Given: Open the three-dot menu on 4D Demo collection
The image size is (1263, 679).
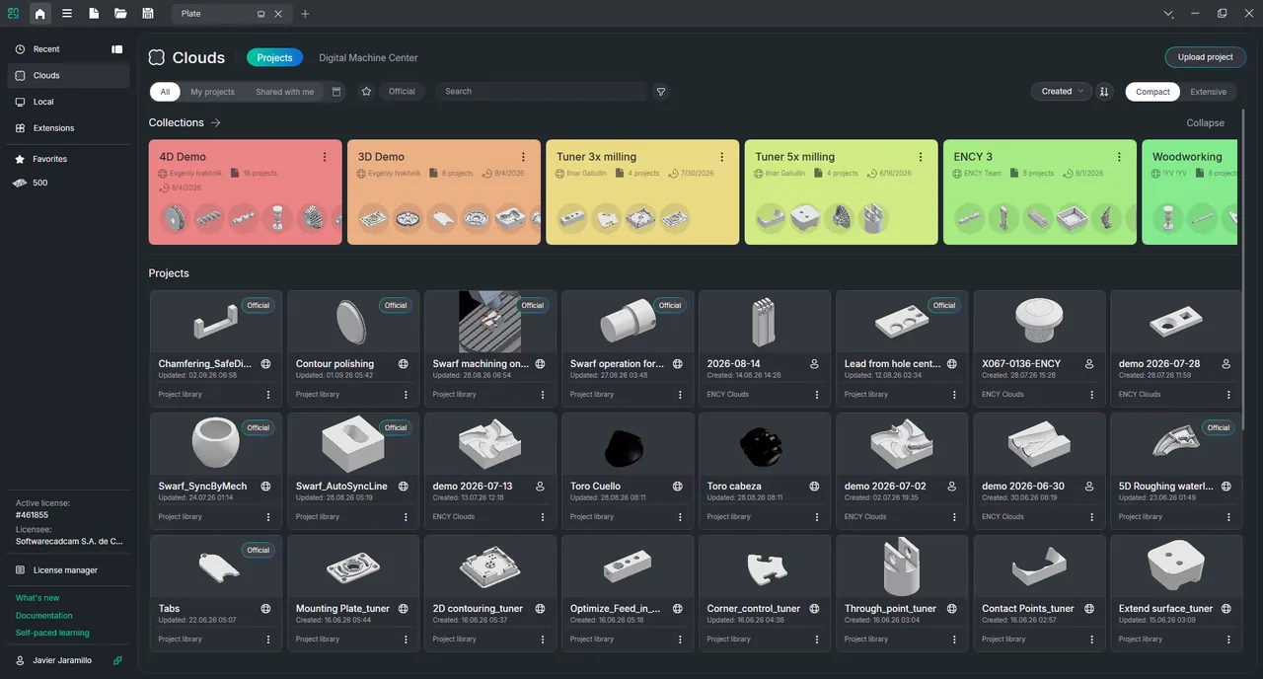Looking at the screenshot, I should (325, 157).
